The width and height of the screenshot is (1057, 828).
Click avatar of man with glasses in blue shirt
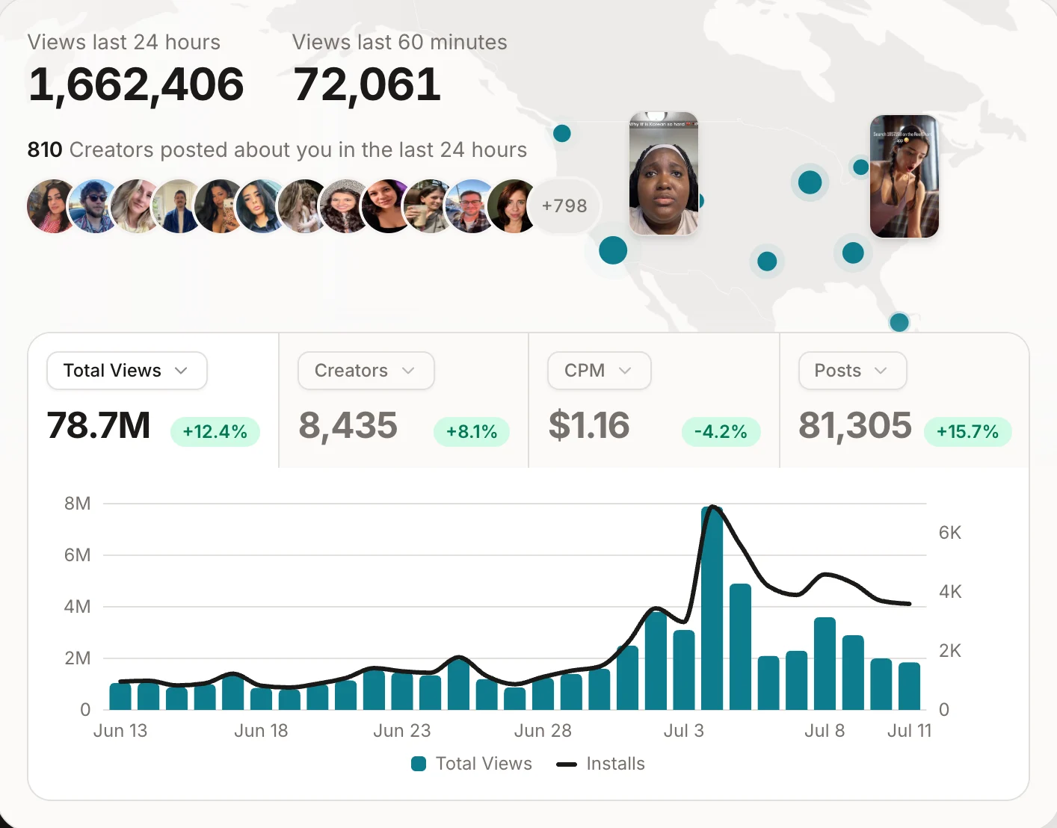tap(470, 206)
